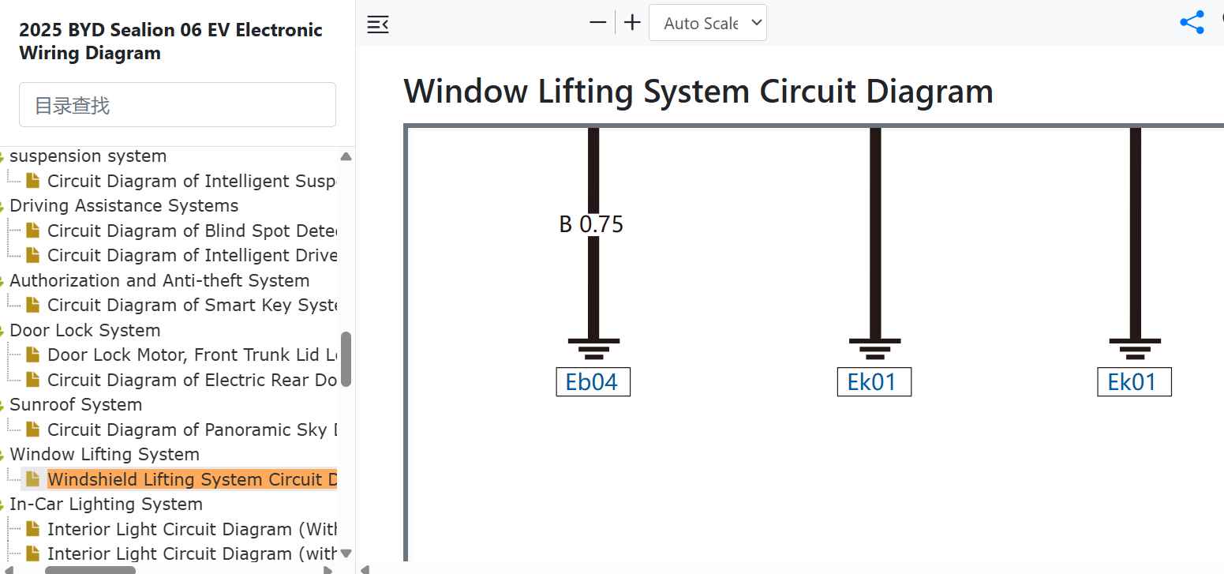Screen dimensions: 1224x574
Task: Open the Auto Scale dropdown
Action: click(708, 23)
